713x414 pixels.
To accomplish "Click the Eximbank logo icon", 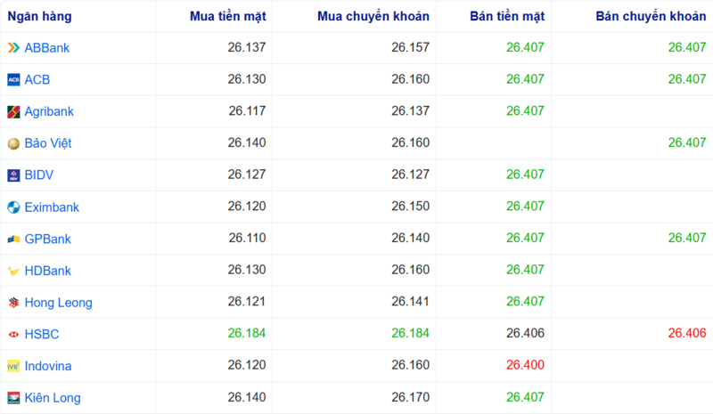I will 13,207.
